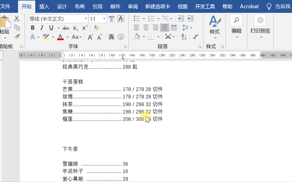This screenshot has height=182, width=292.
Task: Click the 千层蛋糕 heading text
Action: 73,82
